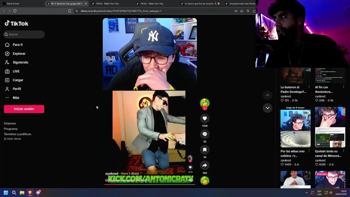Open the Perfil page

(13, 89)
